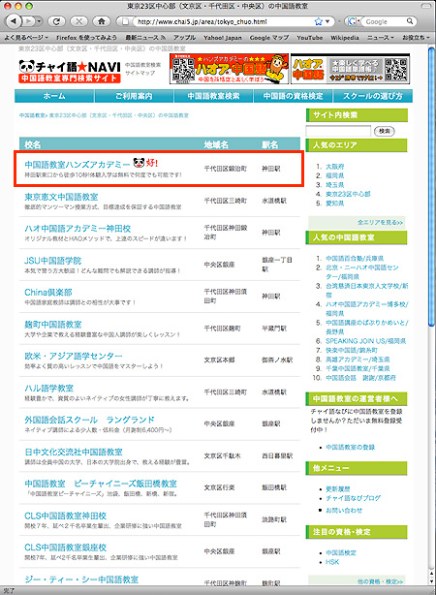Screen dimensions: 436x595
Task: Click the サイトマップ link near the logo
Action: click(140, 73)
